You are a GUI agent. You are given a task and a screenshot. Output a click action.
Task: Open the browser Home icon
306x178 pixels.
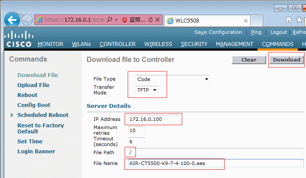coord(288,20)
